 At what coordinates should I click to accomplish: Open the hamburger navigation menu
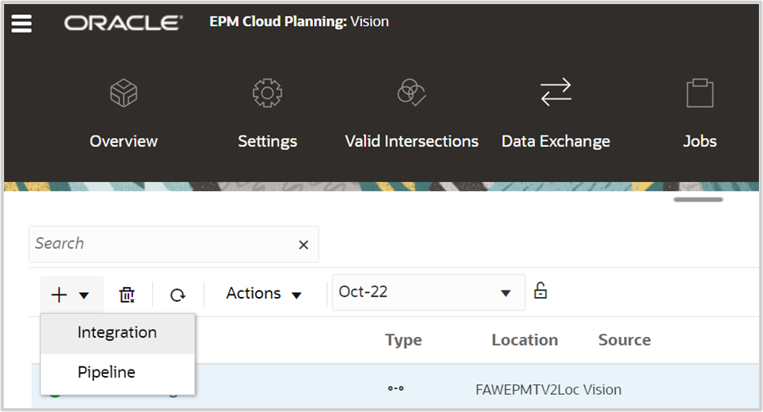22,24
